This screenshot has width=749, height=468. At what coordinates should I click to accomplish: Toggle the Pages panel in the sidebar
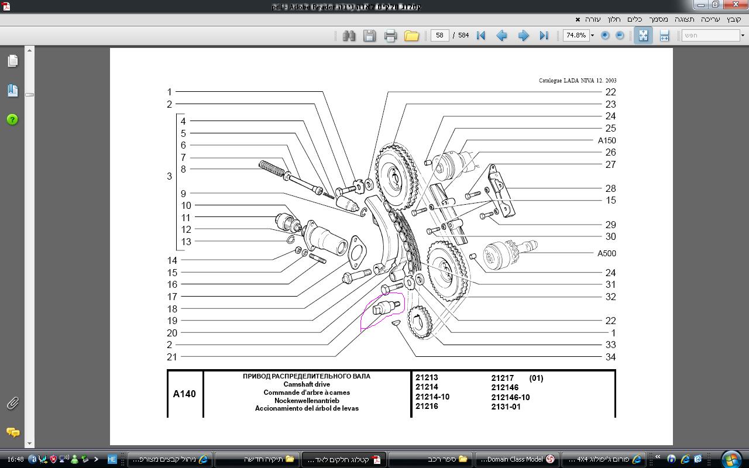12,61
